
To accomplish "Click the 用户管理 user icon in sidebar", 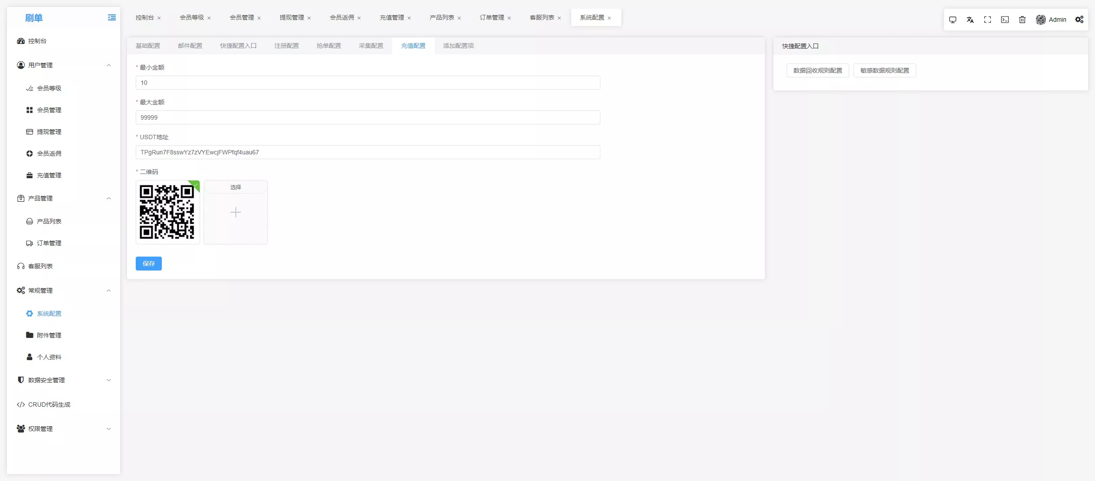I will [21, 65].
